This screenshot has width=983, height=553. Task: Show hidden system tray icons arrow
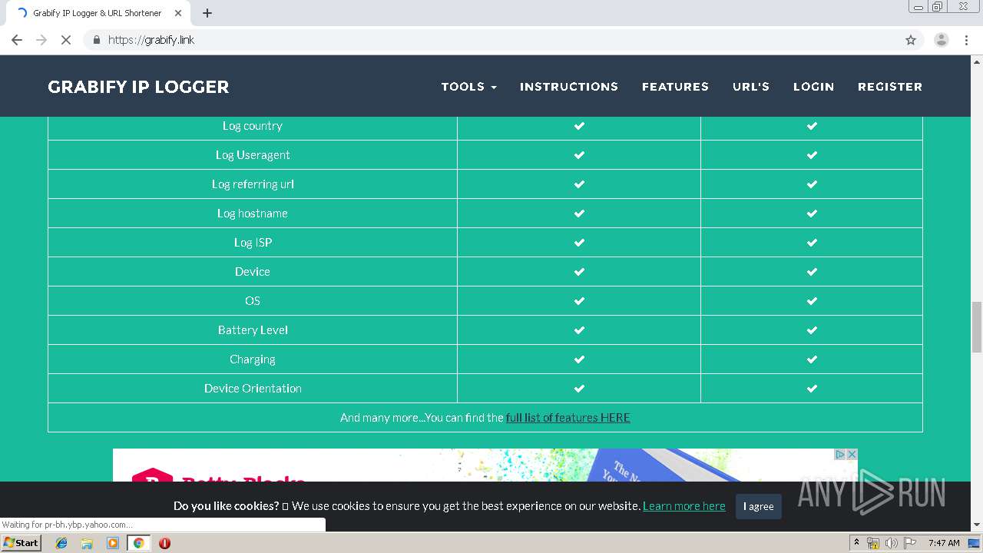coord(856,543)
